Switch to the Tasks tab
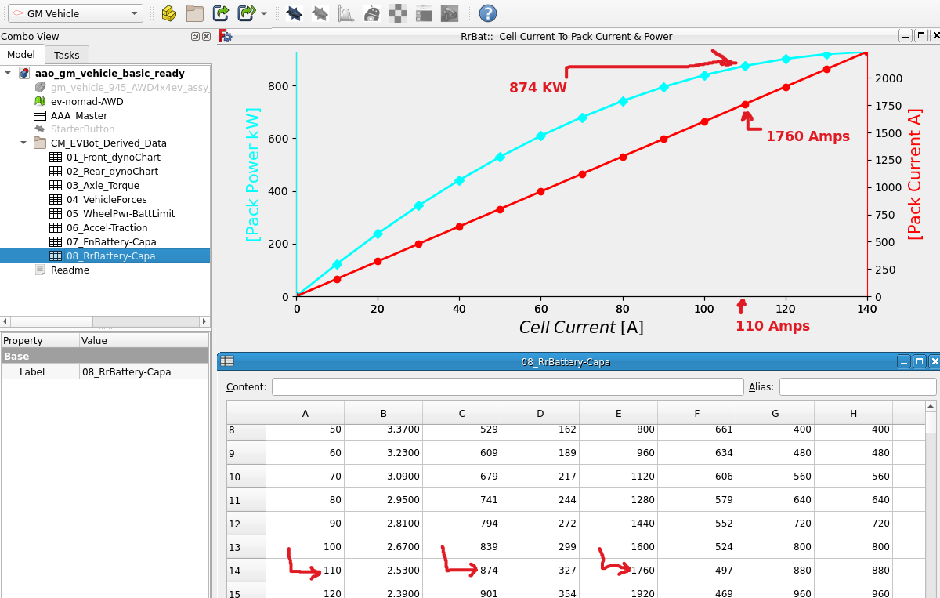This screenshot has height=598, width=940. pyautogui.click(x=67, y=55)
